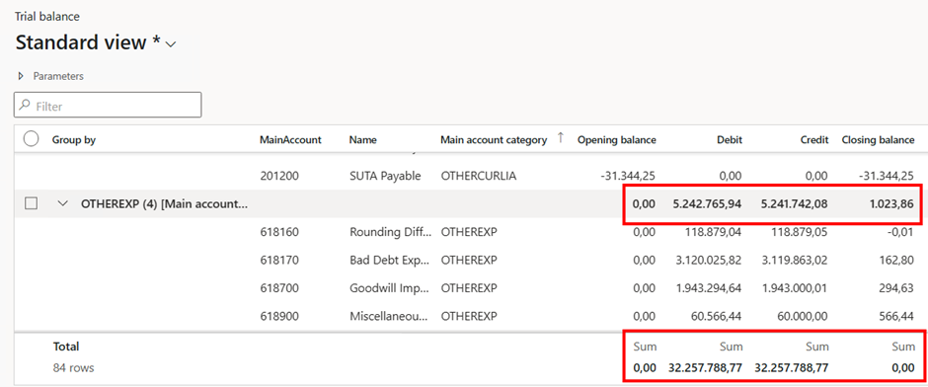Viewport: 928px width, 387px height.
Task: Select the 618700 Goodwill Impairment row
Action: [471, 288]
